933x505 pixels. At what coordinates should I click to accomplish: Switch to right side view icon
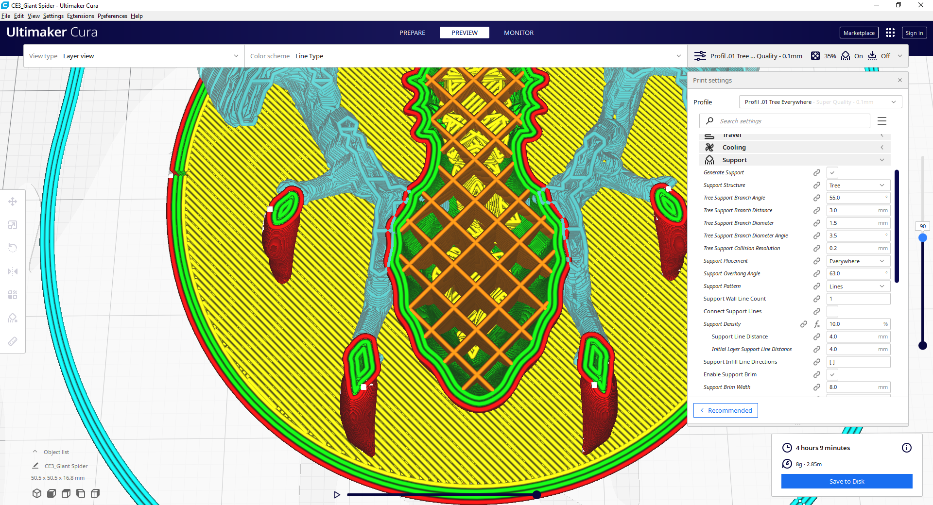(95, 493)
